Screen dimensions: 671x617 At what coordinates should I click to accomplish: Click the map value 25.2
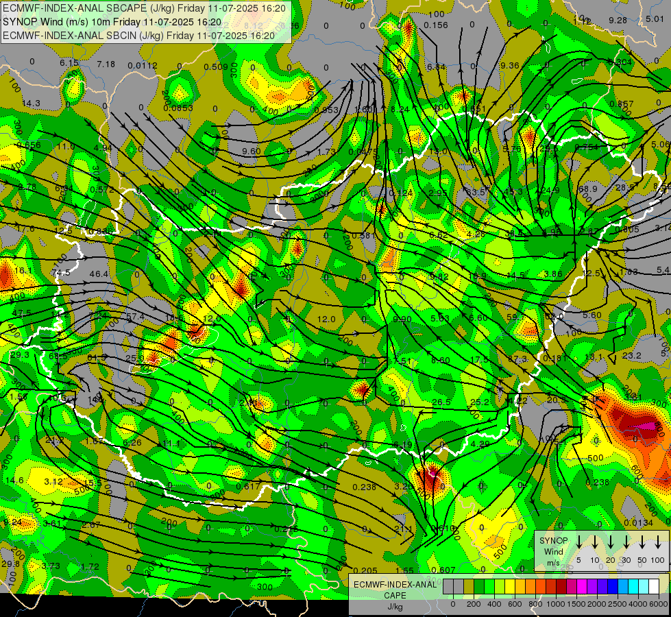(479, 402)
